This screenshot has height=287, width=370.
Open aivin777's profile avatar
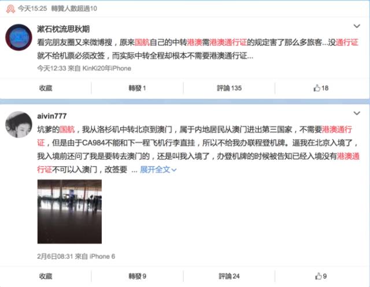pyautogui.click(x=18, y=124)
